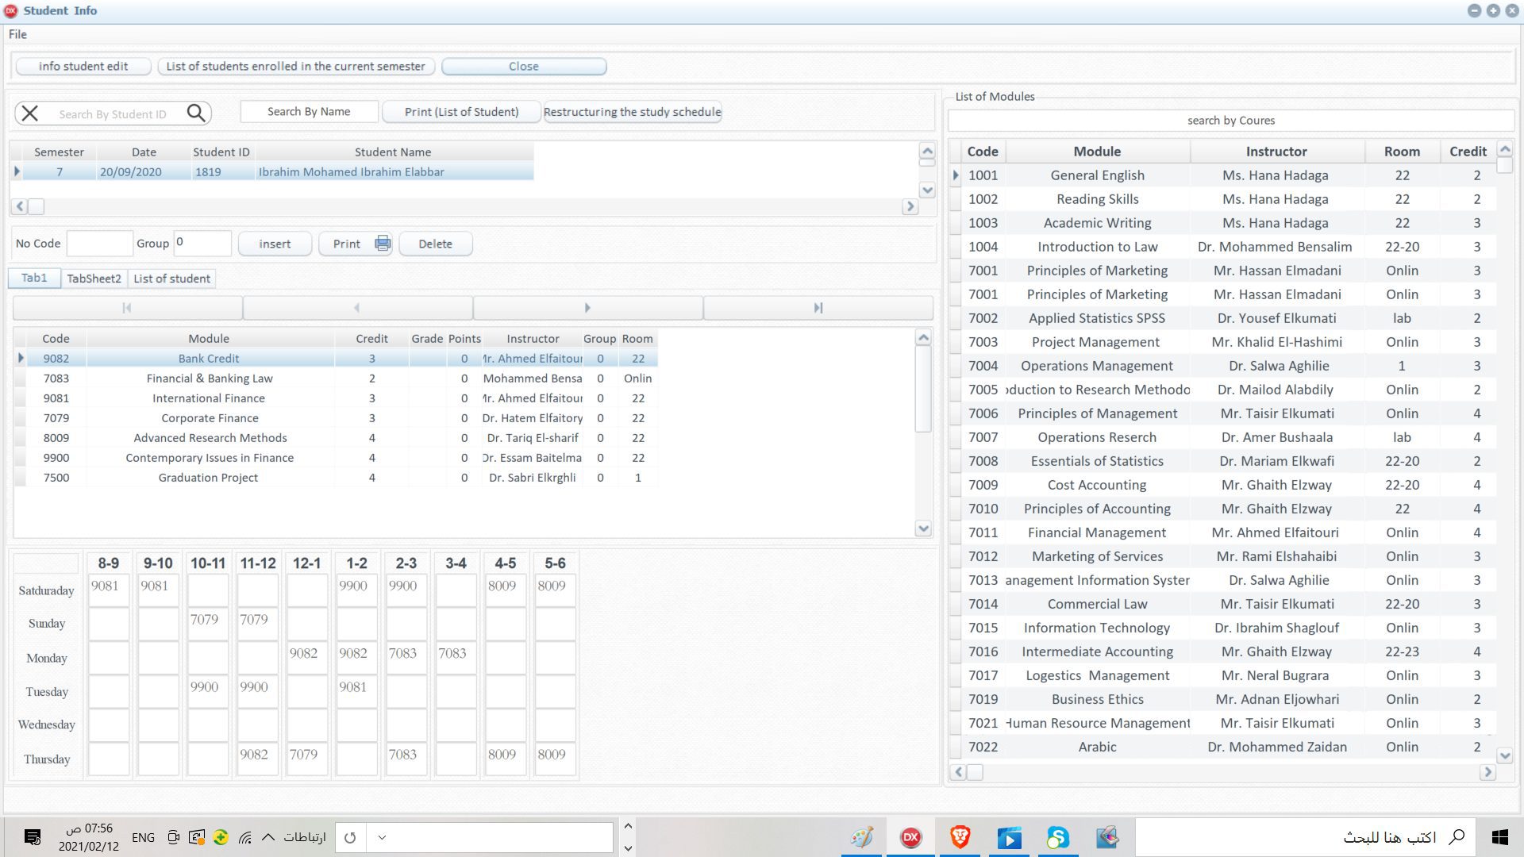This screenshot has height=857, width=1524.
Task: Click Print (List of Student) button
Action: pyautogui.click(x=461, y=112)
